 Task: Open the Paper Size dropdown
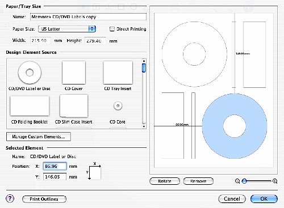point(67,29)
